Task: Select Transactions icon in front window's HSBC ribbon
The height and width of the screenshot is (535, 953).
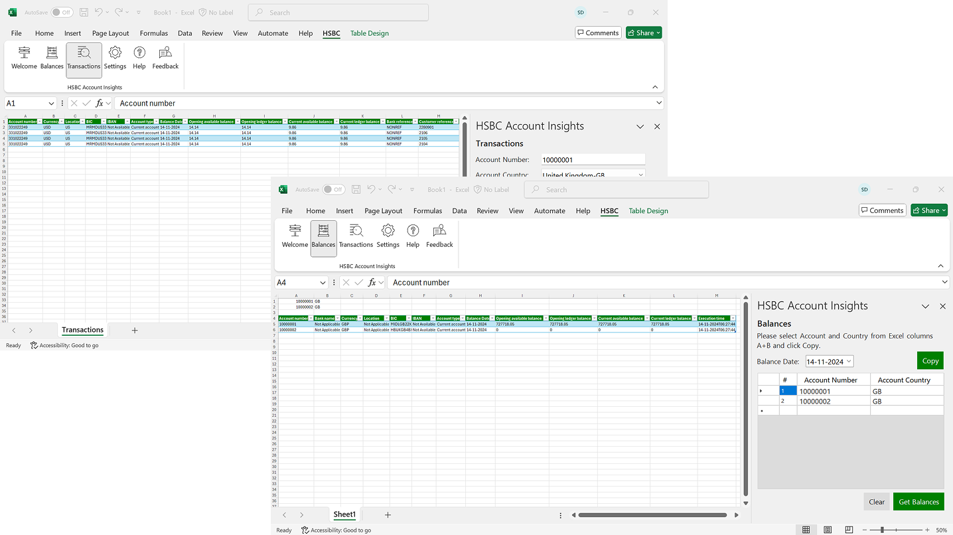Action: (356, 237)
